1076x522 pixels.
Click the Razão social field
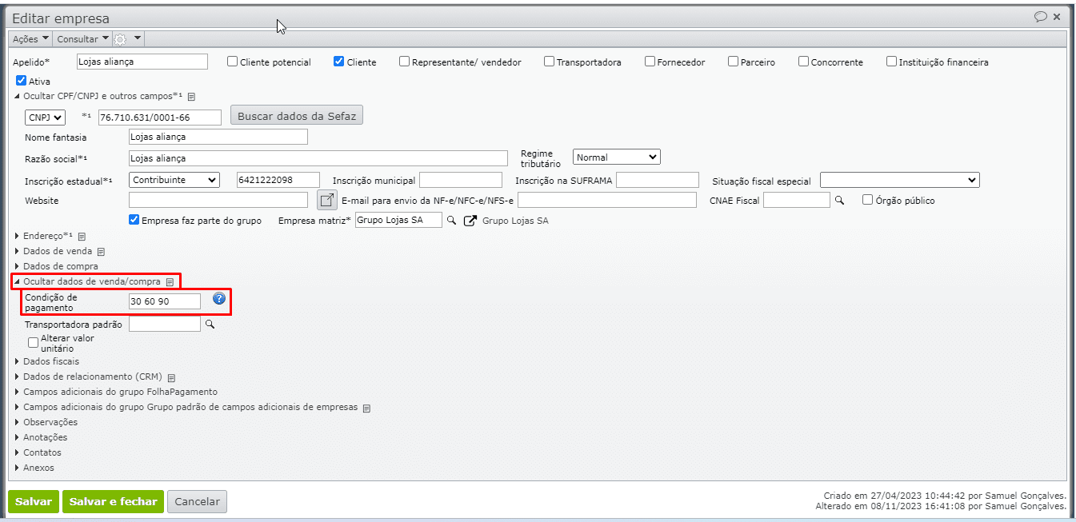(318, 158)
